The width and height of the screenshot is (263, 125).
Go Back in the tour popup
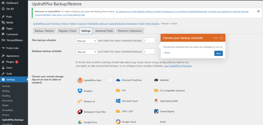pos(166,53)
